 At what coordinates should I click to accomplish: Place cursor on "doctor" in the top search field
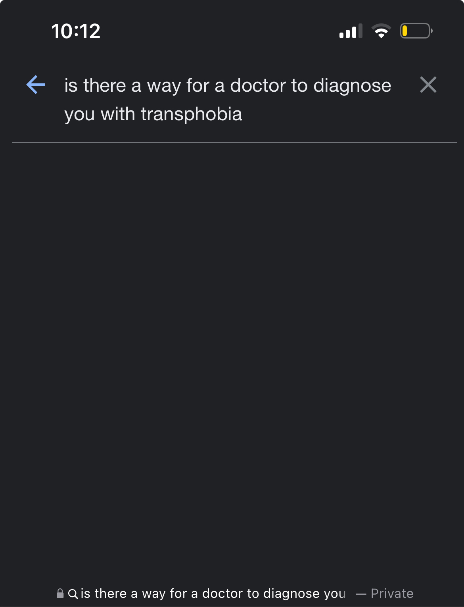pos(258,86)
